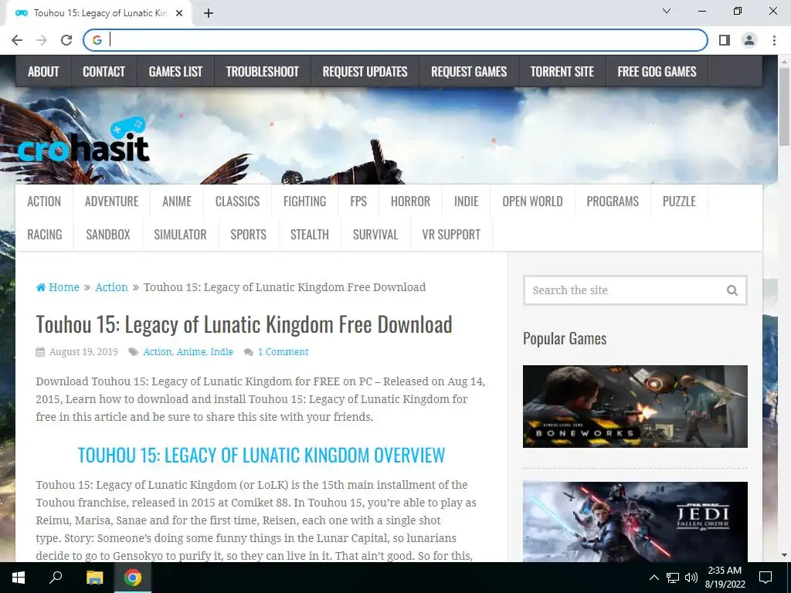Select the SURVIVAL category
This screenshot has height=593, width=791.
pos(375,235)
